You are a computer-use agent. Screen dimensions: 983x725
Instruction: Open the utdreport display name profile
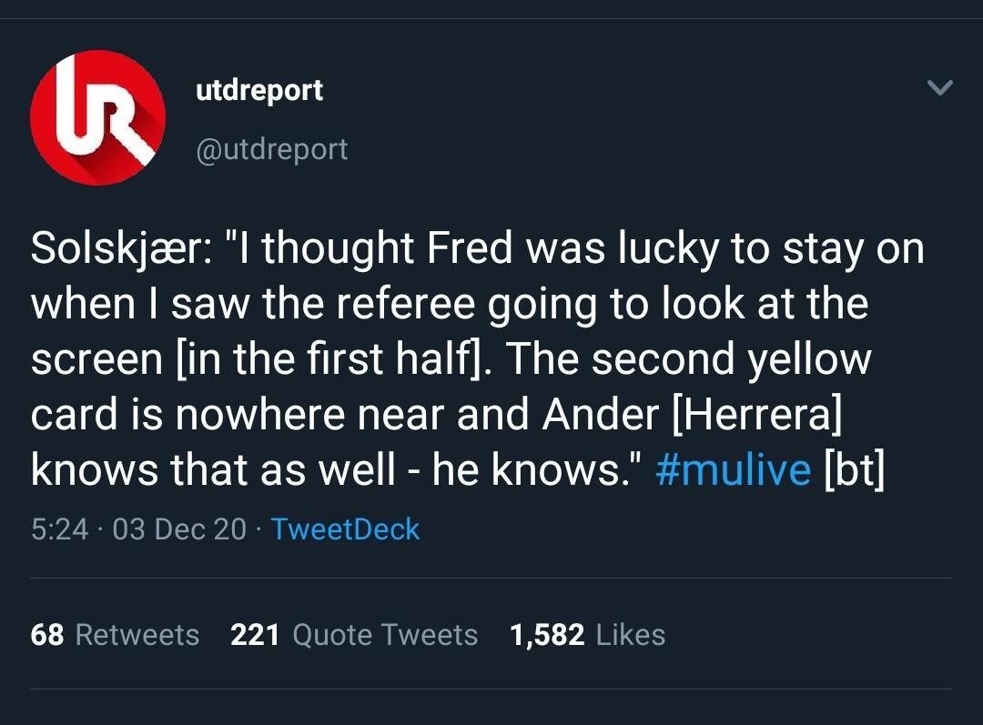tap(259, 90)
